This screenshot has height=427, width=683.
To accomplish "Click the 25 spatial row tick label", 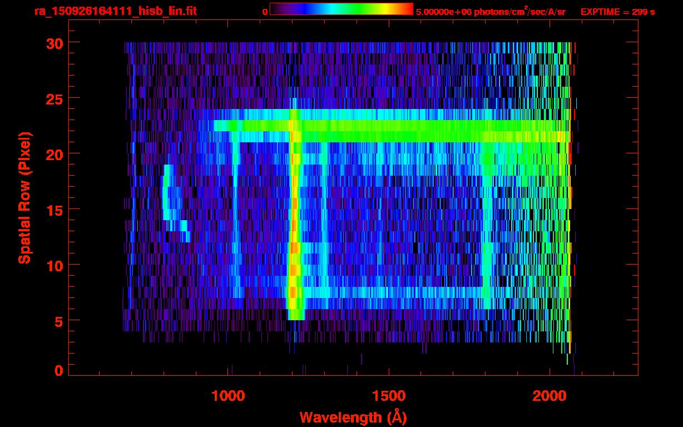I will tap(55, 98).
